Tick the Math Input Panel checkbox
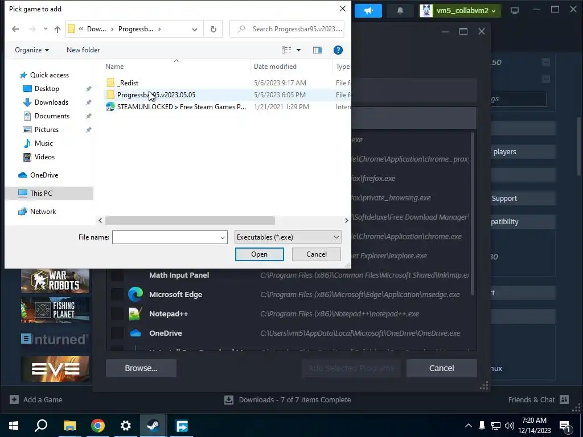This screenshot has height=437, width=583. tap(117, 275)
